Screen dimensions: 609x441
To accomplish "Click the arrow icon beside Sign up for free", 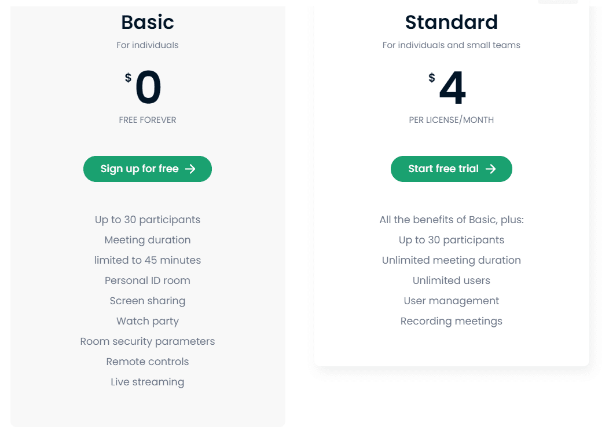I will pyautogui.click(x=190, y=169).
